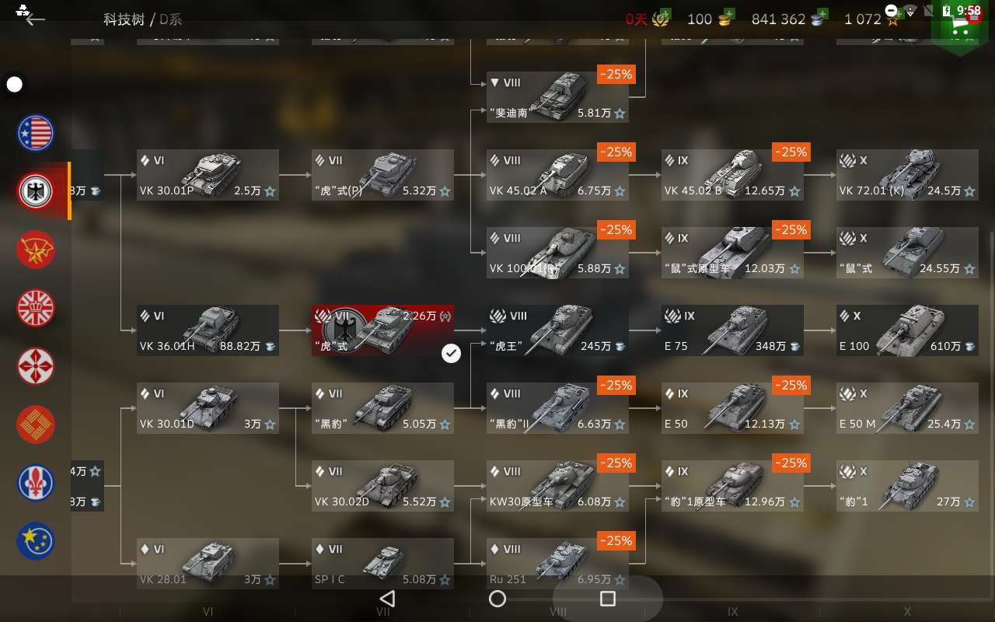
Task: Select the China nation flag icon
Action: click(x=36, y=425)
